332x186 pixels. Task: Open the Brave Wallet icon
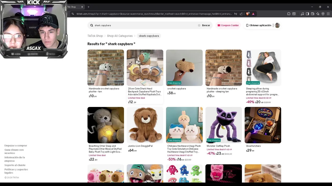click(313, 14)
